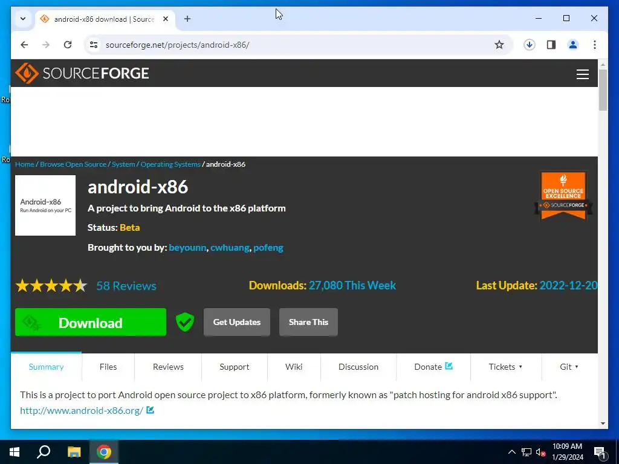The height and width of the screenshot is (464, 619).
Task: Close the android-x86 download browser tab
Action: [166, 19]
